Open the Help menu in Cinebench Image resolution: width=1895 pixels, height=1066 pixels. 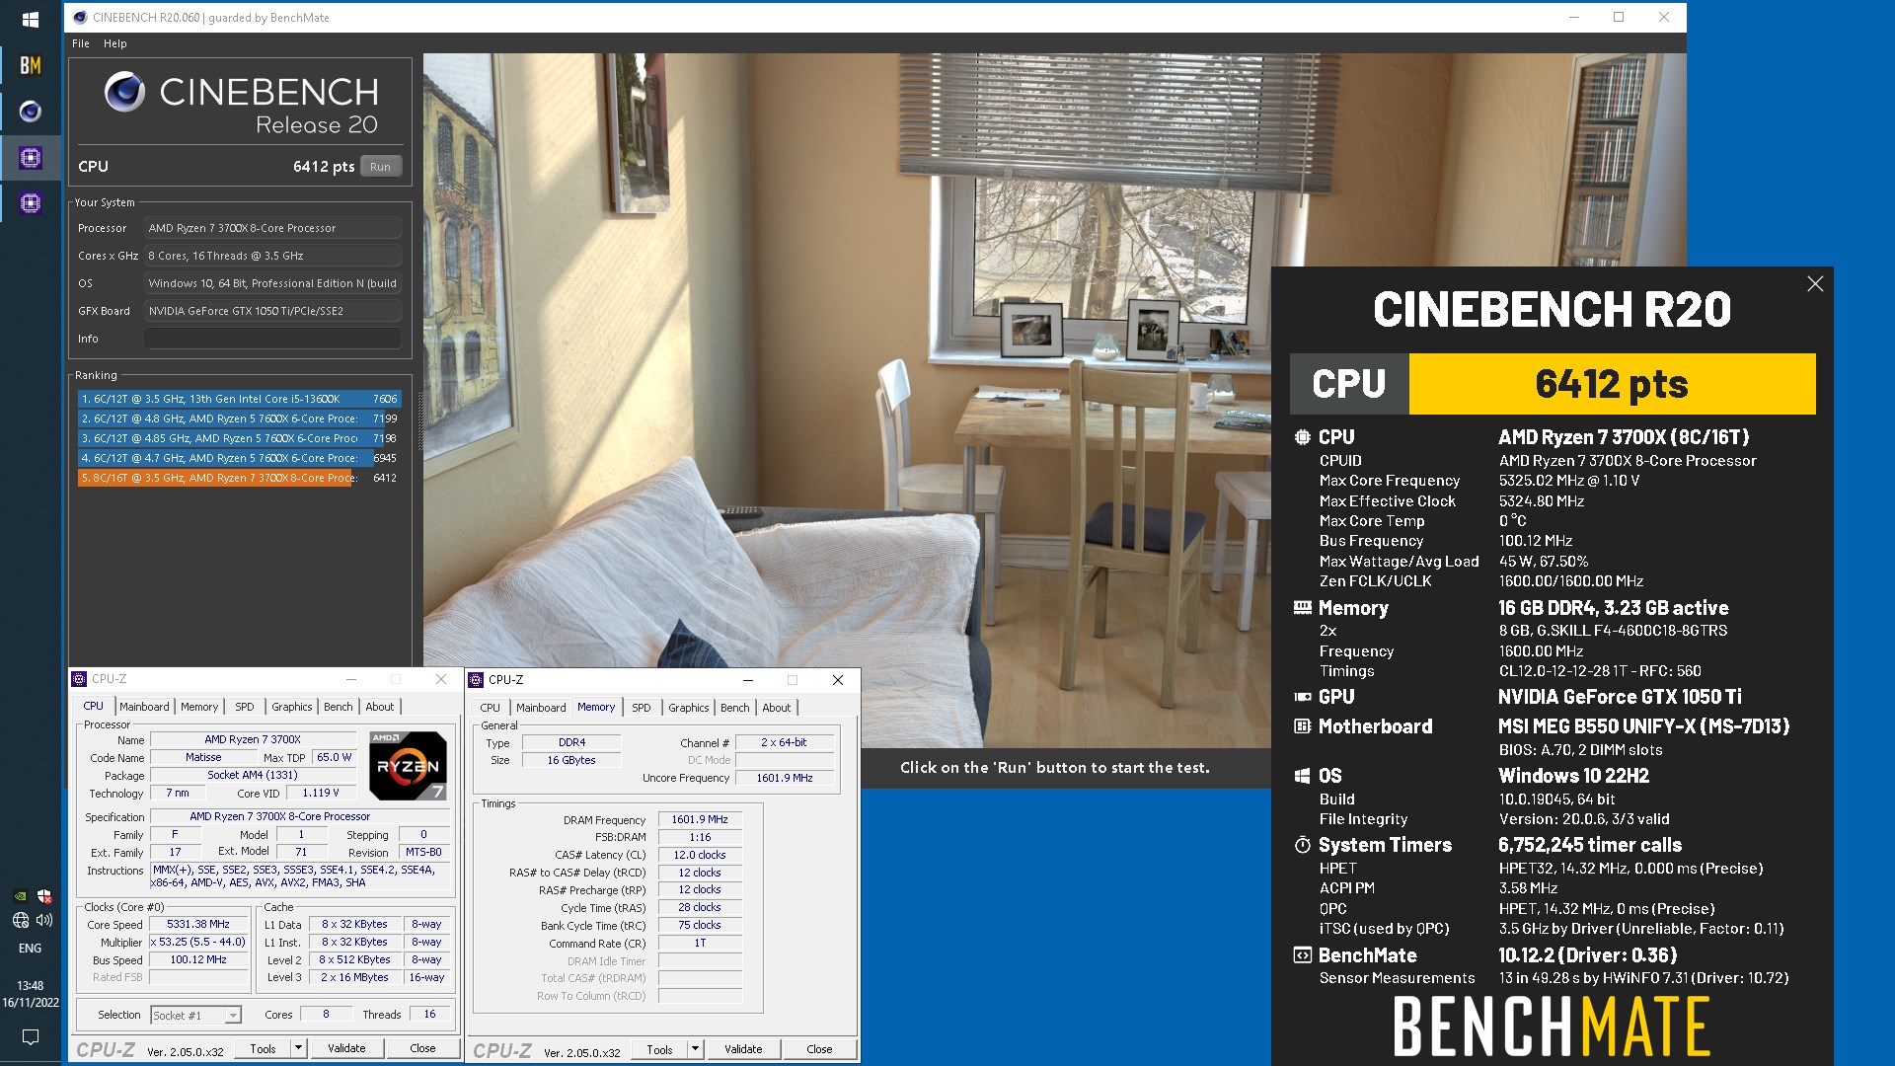point(115,43)
